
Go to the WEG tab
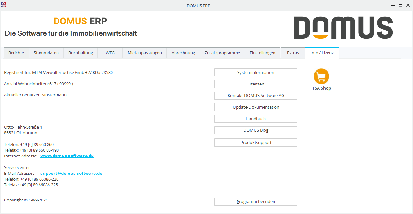click(110, 53)
